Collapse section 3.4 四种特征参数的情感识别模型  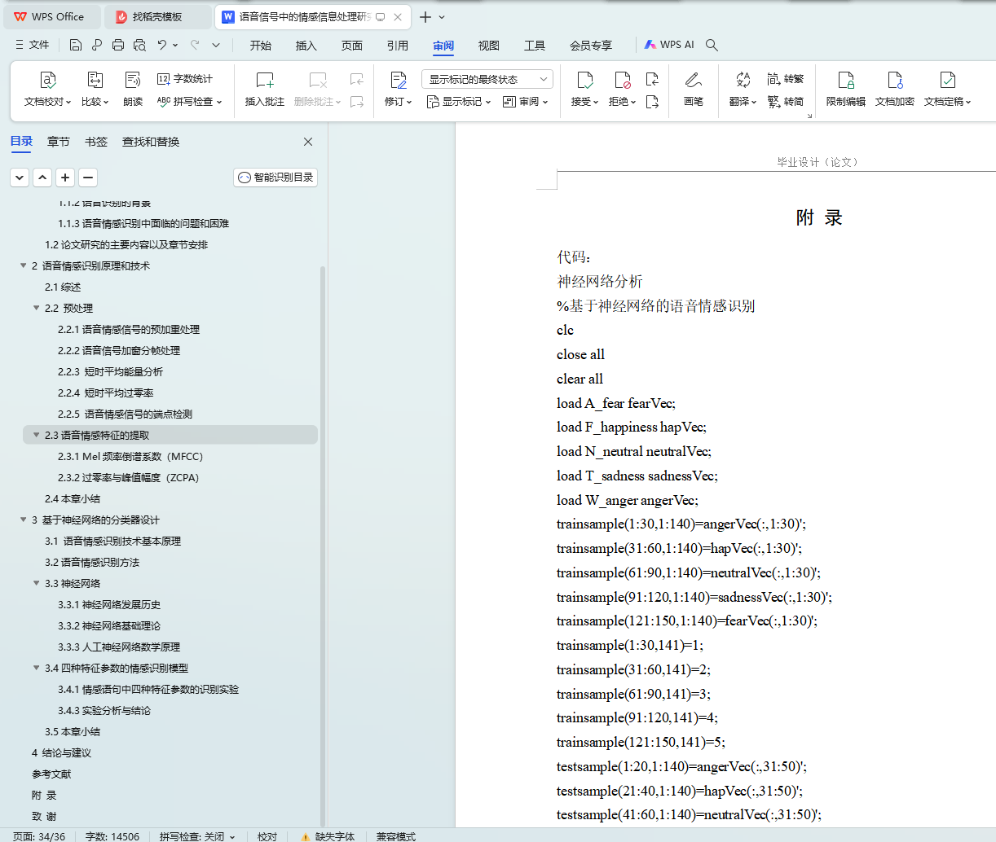click(x=36, y=668)
